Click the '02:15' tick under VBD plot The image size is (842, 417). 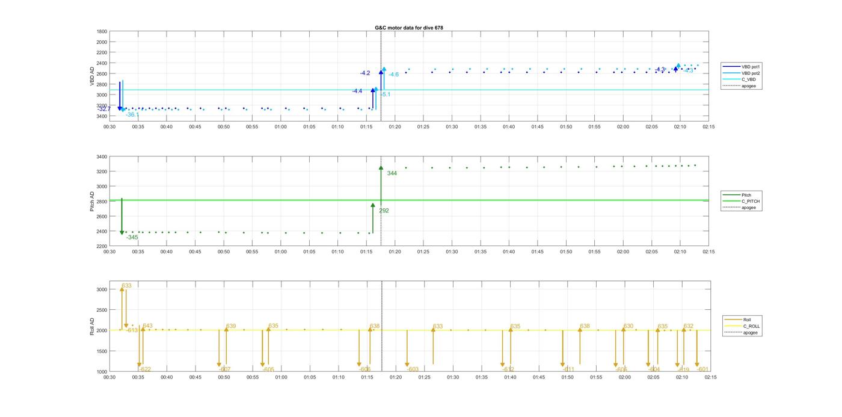(708, 127)
